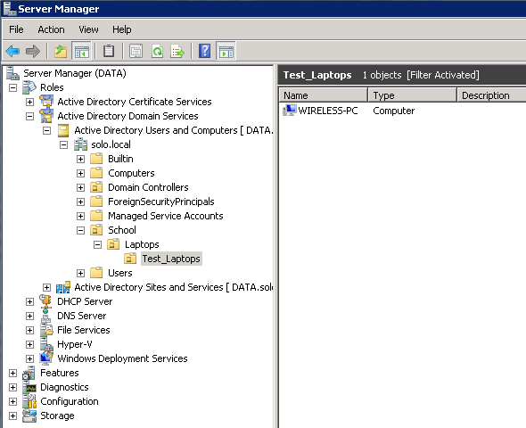Select the Hyper-V role in tree
Image resolution: width=526 pixels, height=428 pixels.
point(75,344)
